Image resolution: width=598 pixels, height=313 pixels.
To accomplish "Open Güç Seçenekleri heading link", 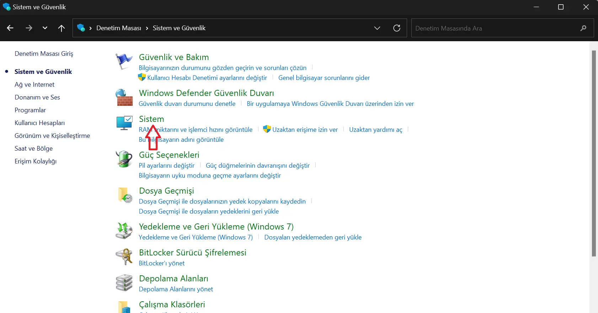I will pyautogui.click(x=169, y=155).
